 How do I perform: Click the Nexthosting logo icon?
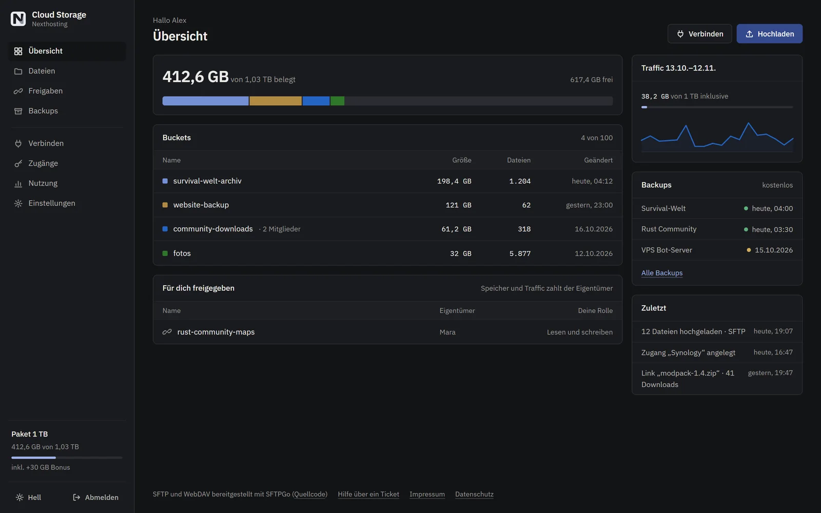coord(18,19)
